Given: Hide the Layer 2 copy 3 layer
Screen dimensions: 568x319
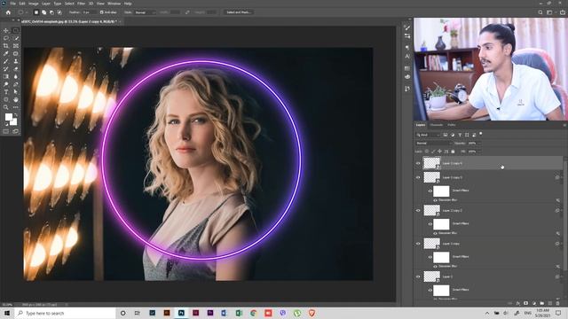Looking at the screenshot, I should [418, 177].
